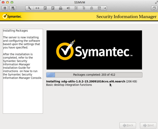Click the packages completed progress bar
The height and width of the screenshot is (129, 158).
coord(94,75)
